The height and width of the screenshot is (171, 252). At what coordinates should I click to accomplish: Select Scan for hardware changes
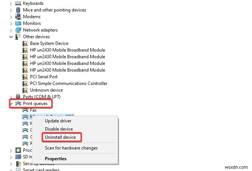click(71, 148)
